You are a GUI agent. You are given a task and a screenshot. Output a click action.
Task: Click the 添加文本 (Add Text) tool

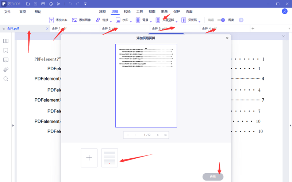point(58,20)
